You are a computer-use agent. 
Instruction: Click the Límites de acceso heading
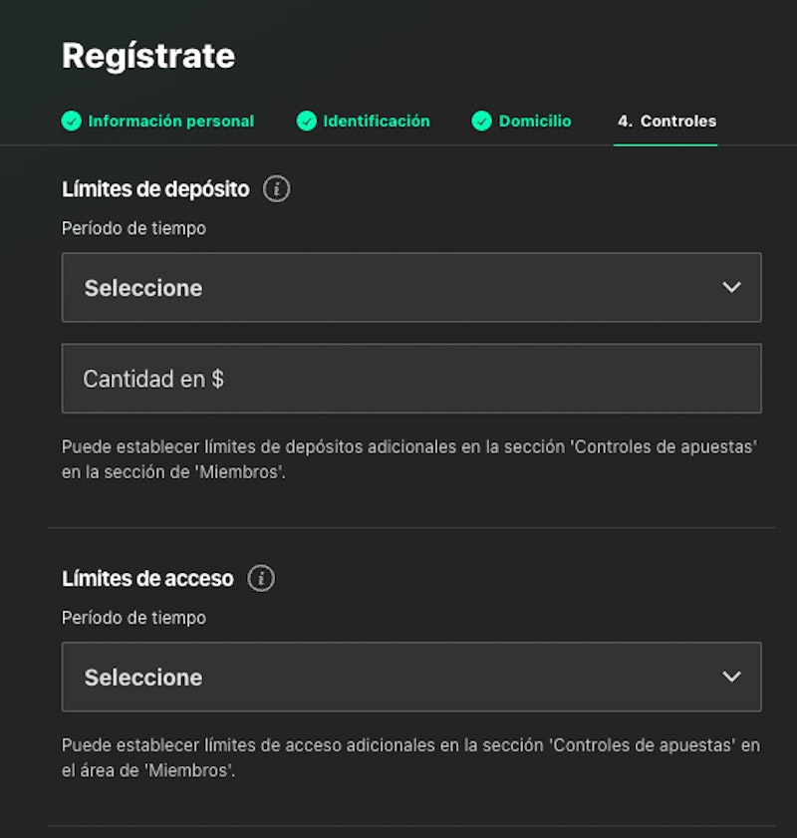(x=147, y=578)
